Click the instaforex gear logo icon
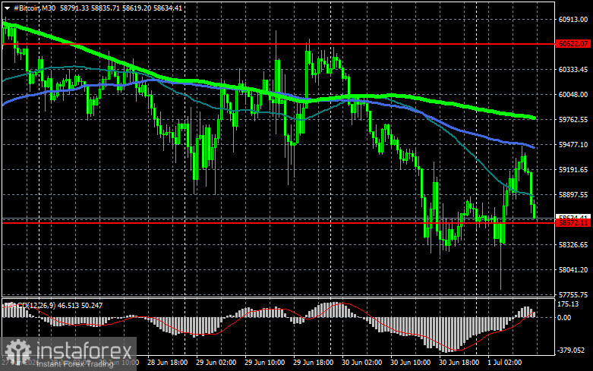Viewport: 593px width, 371px height. pyautogui.click(x=17, y=351)
